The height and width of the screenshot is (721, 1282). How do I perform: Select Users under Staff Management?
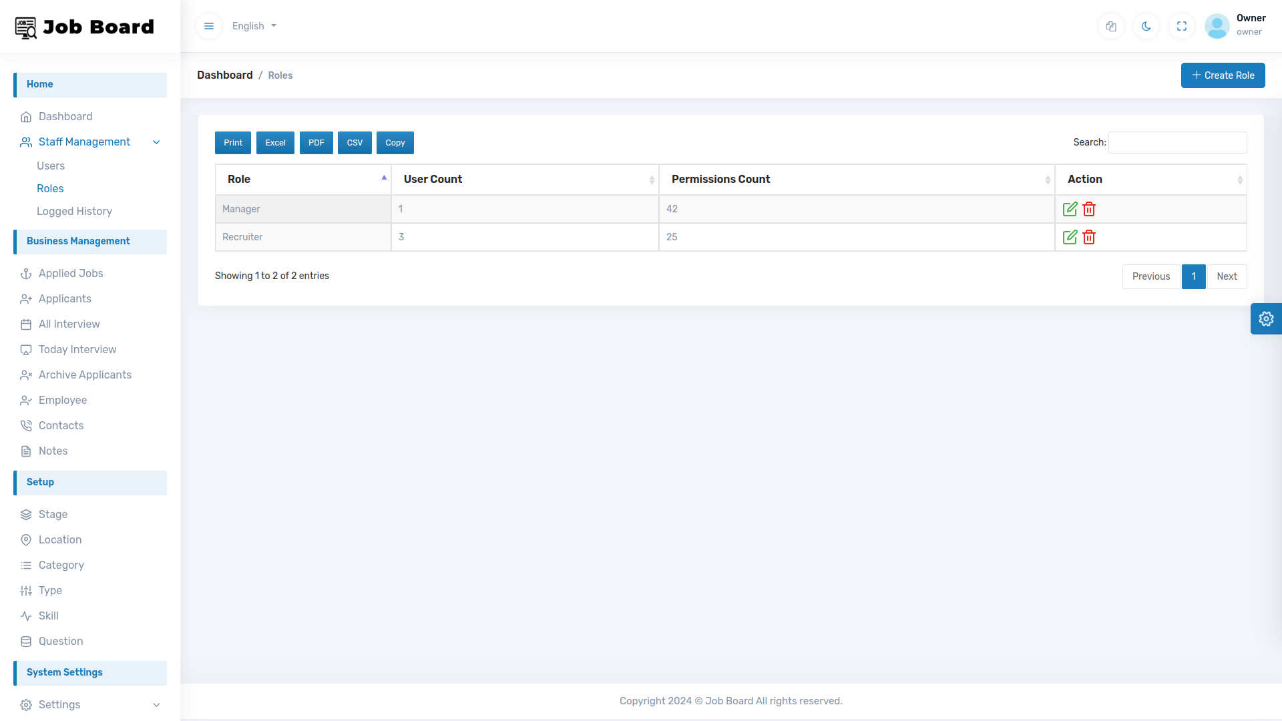click(x=51, y=166)
